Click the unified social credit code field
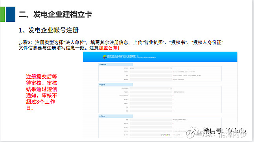254x142 pixels. (151, 96)
